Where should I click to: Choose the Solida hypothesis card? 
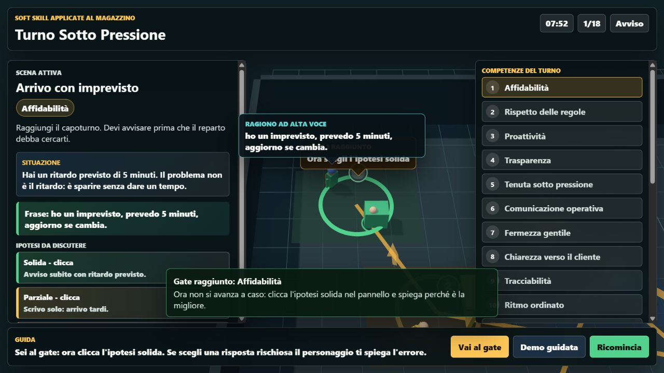pyautogui.click(x=122, y=268)
